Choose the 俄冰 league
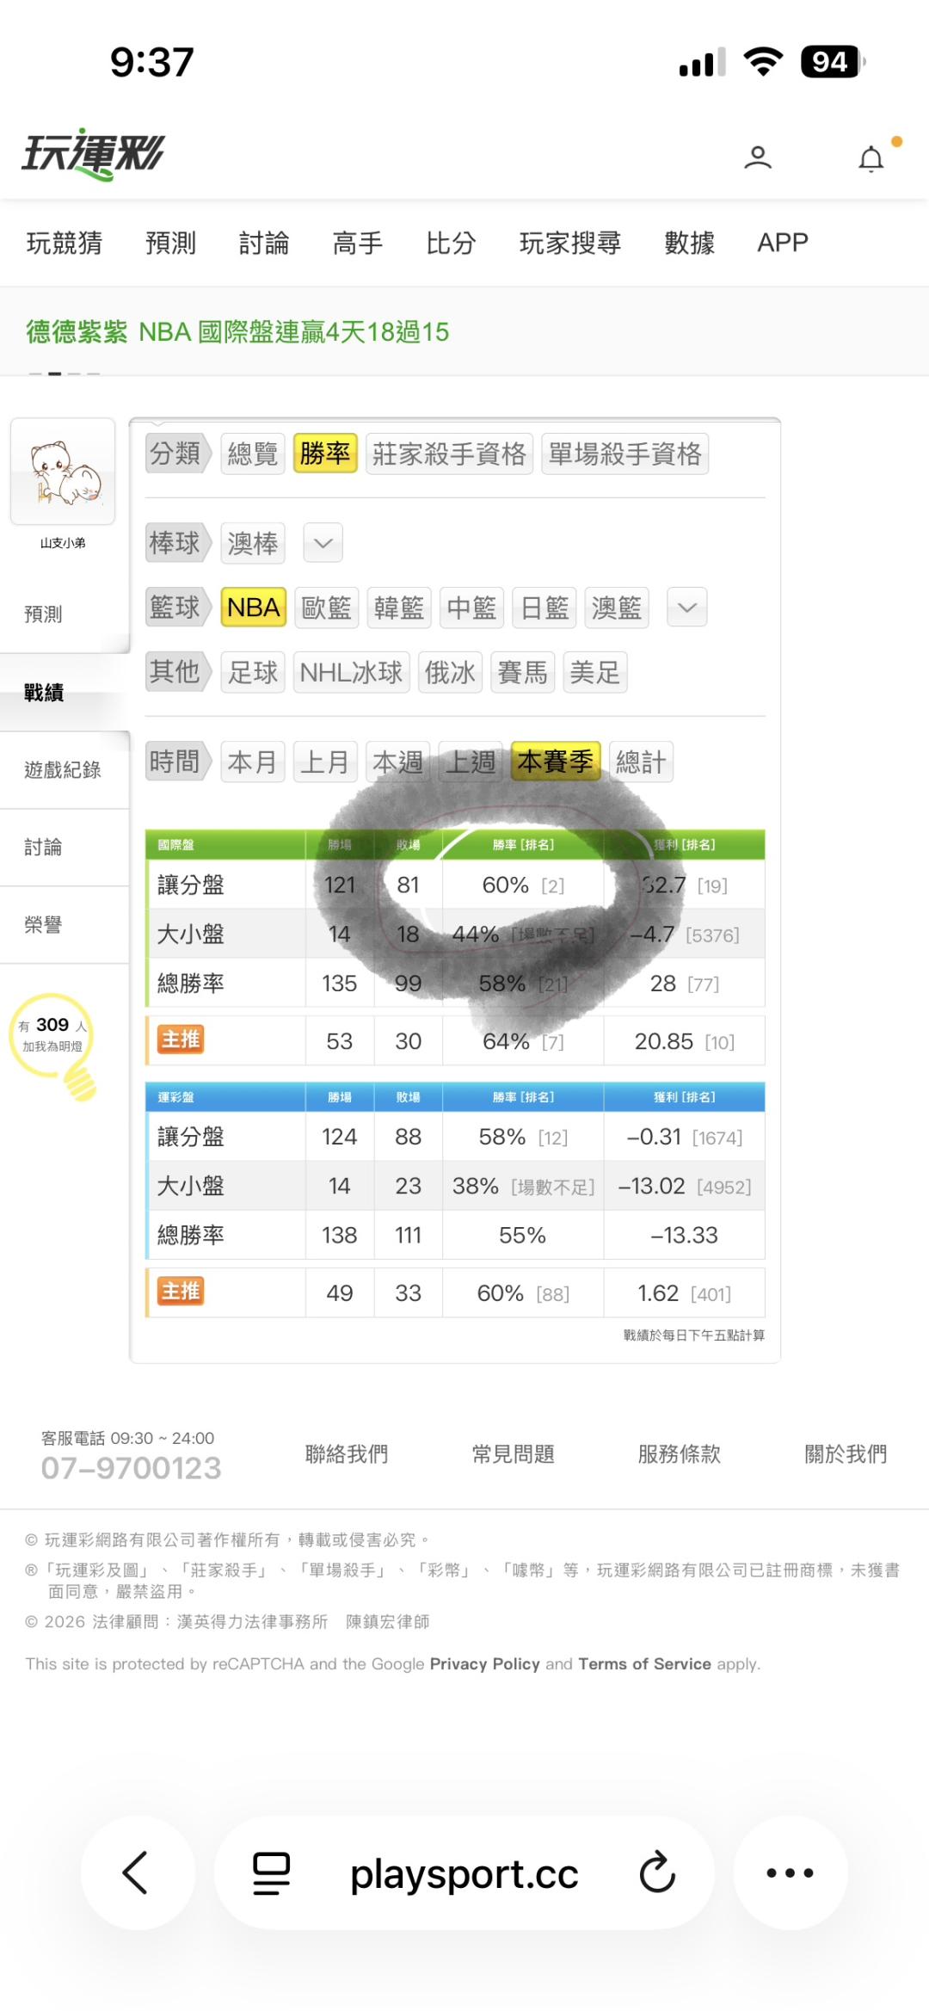 [x=450, y=672]
